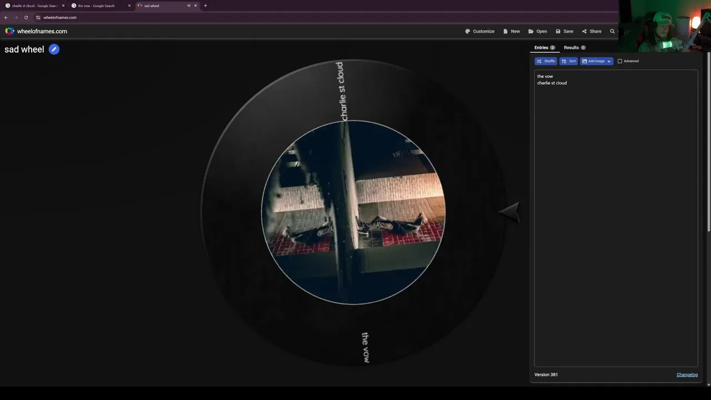
Task: Click the wheel center image to spin
Action: 353,212
